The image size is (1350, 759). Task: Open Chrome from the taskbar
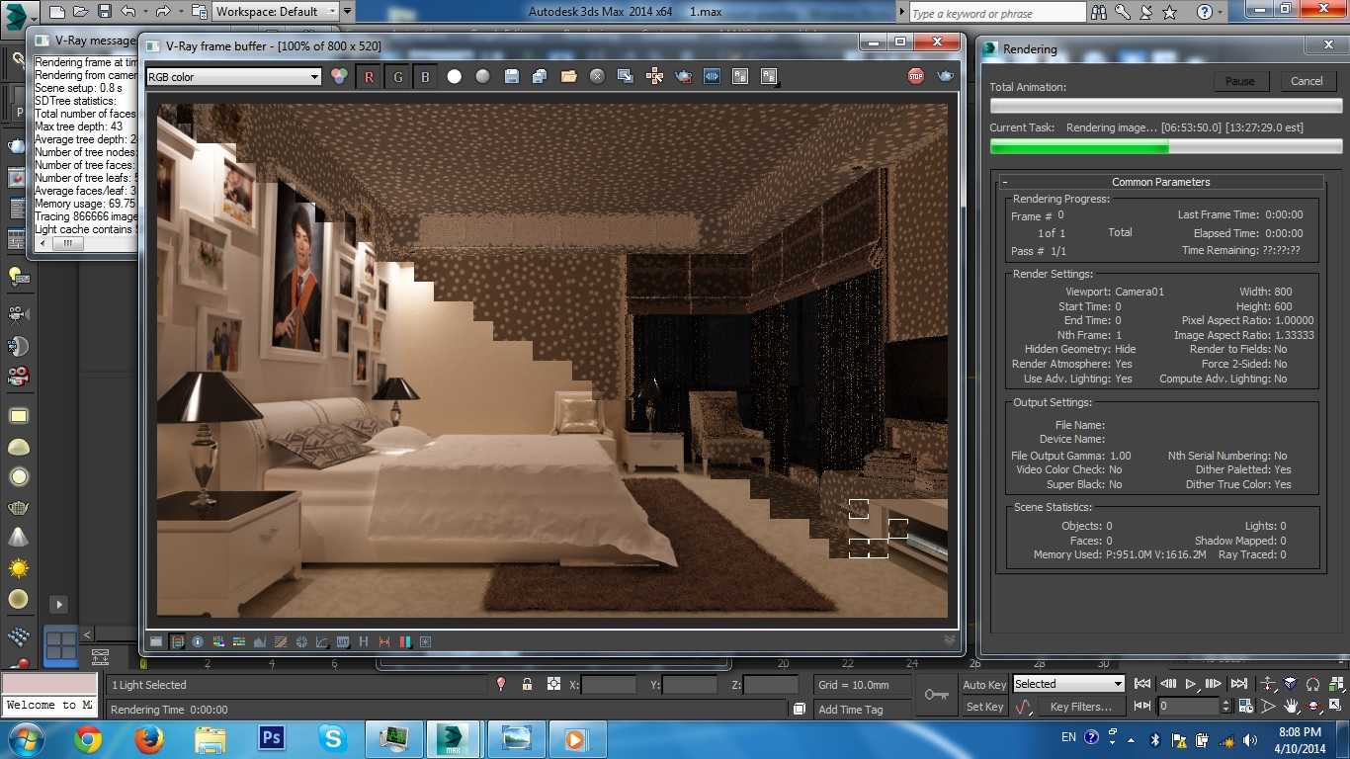88,738
